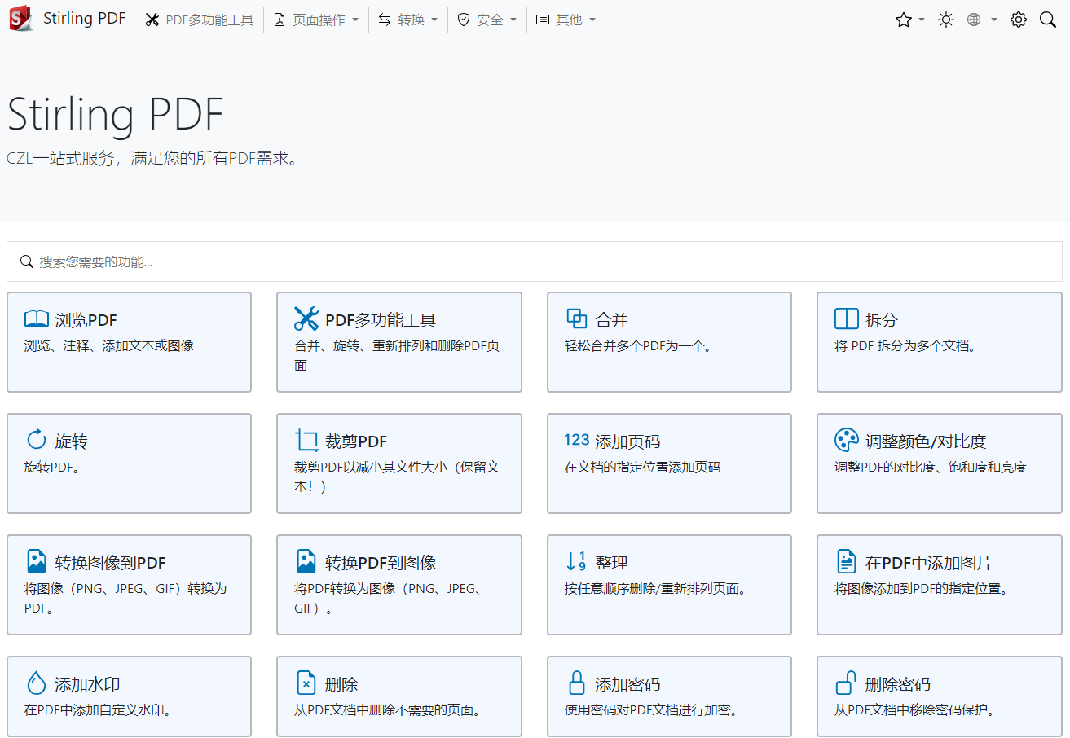Image resolution: width=1070 pixels, height=738 pixels.
Task: Open the 添加密码 card
Action: tap(669, 696)
